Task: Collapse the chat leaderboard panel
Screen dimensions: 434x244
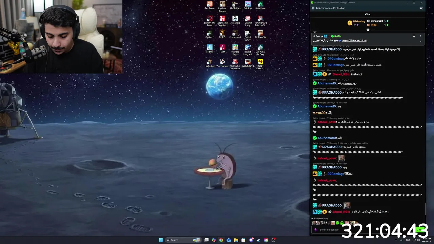Action: [x=368, y=30]
